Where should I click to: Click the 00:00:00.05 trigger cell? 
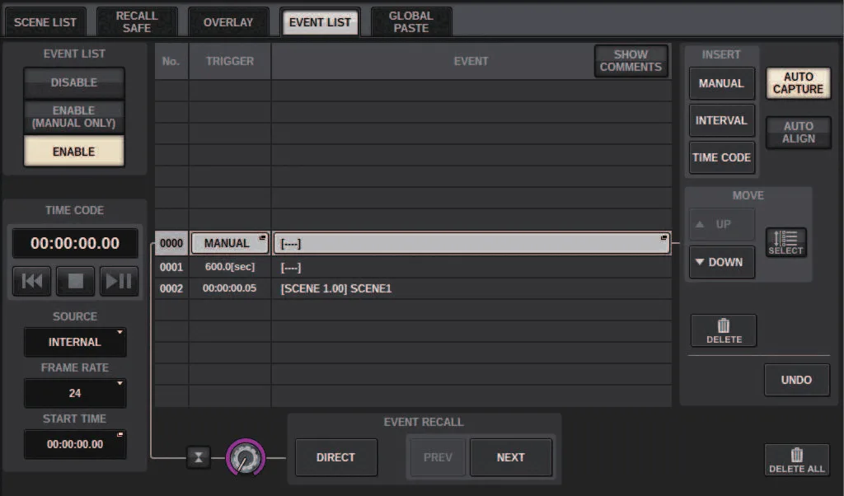coord(230,288)
